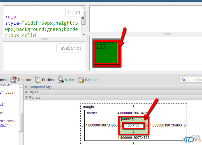Image resolution: width=202 pixels, height=145 pixels.
Task: Click the Search Elements input field
Action: (x=192, y=80)
